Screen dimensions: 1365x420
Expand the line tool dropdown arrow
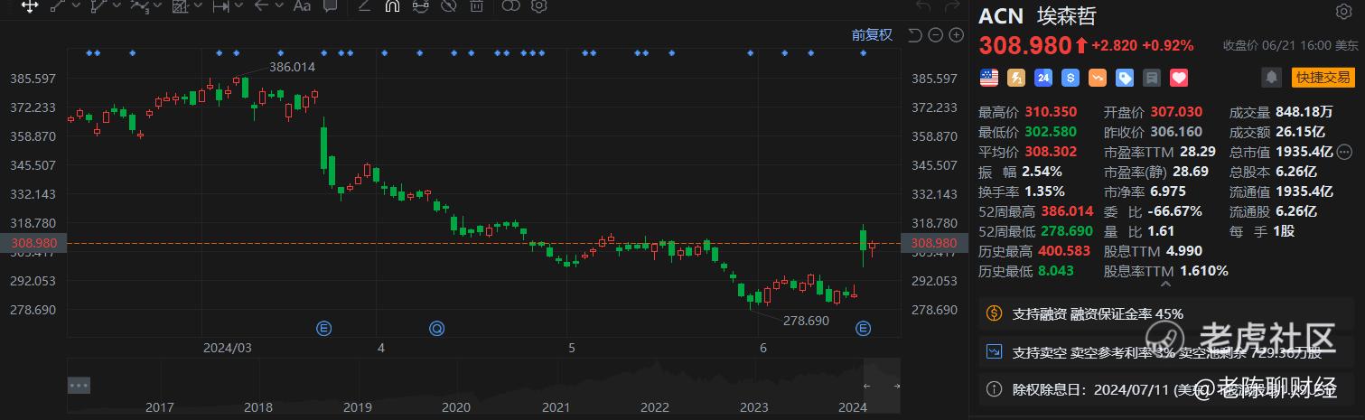click(74, 6)
